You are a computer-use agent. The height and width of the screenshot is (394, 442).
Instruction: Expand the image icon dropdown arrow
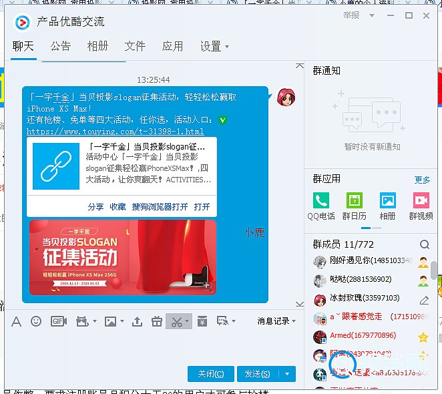tap(122, 321)
